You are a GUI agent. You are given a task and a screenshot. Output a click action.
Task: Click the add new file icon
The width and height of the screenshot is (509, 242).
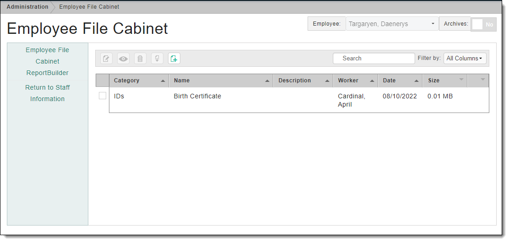coord(174,59)
